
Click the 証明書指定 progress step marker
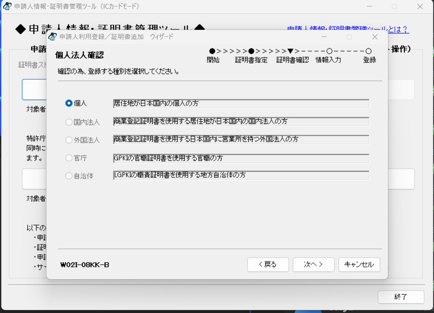click(251, 51)
